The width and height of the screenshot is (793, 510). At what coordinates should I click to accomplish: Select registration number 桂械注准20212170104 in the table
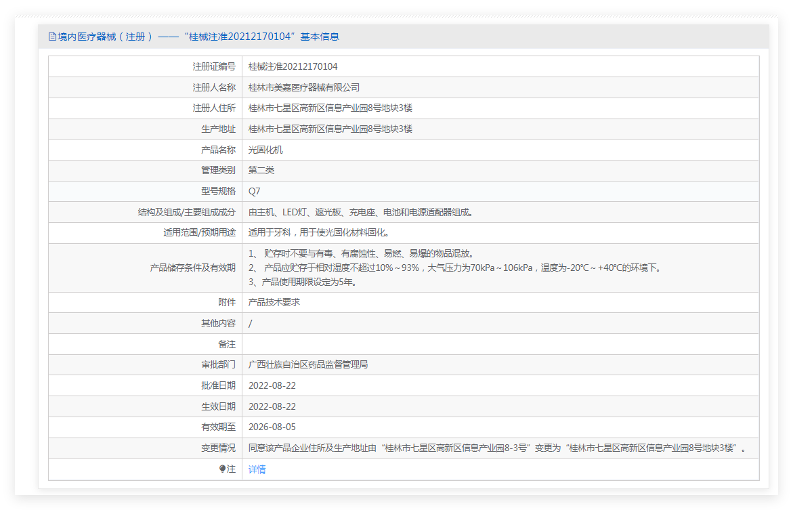(x=293, y=67)
